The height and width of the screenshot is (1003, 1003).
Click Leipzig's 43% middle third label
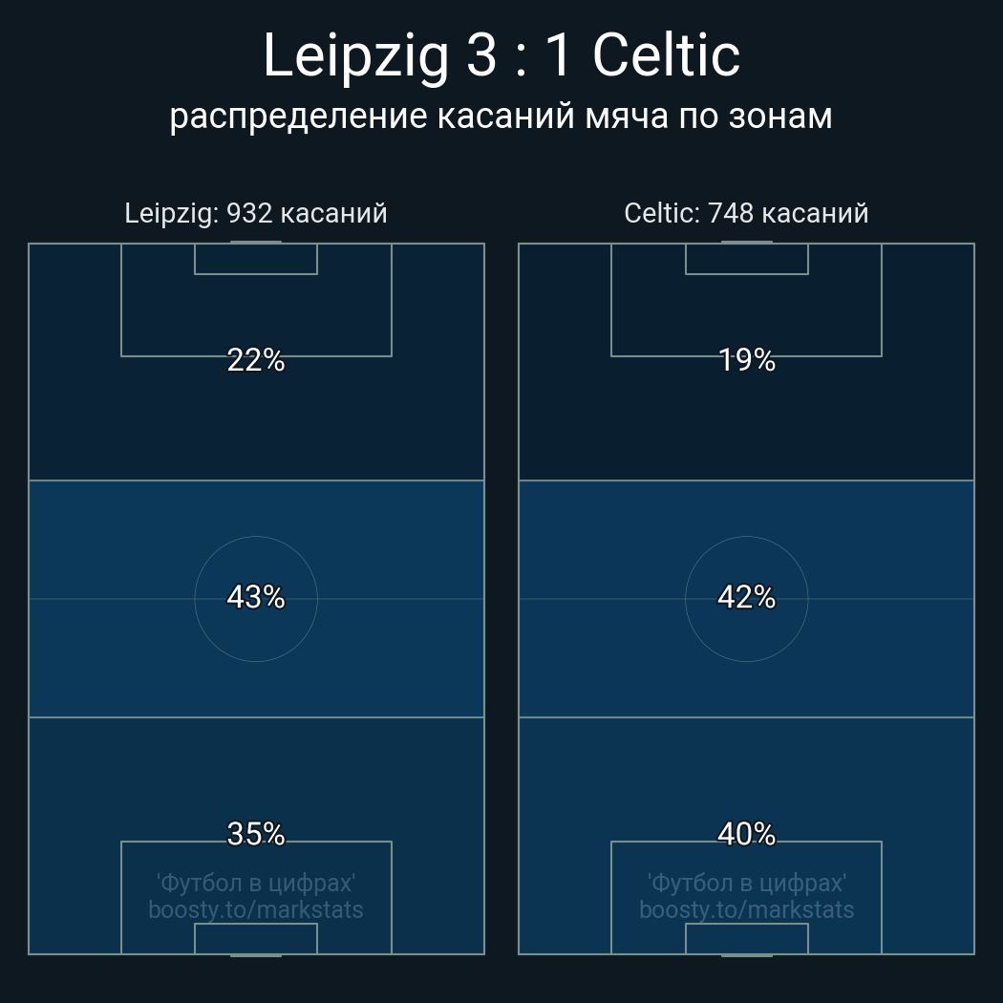[x=256, y=597]
